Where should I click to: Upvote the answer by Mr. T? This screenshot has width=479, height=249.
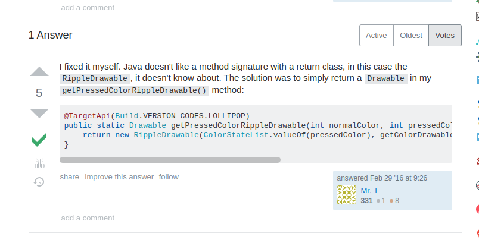pos(39,73)
